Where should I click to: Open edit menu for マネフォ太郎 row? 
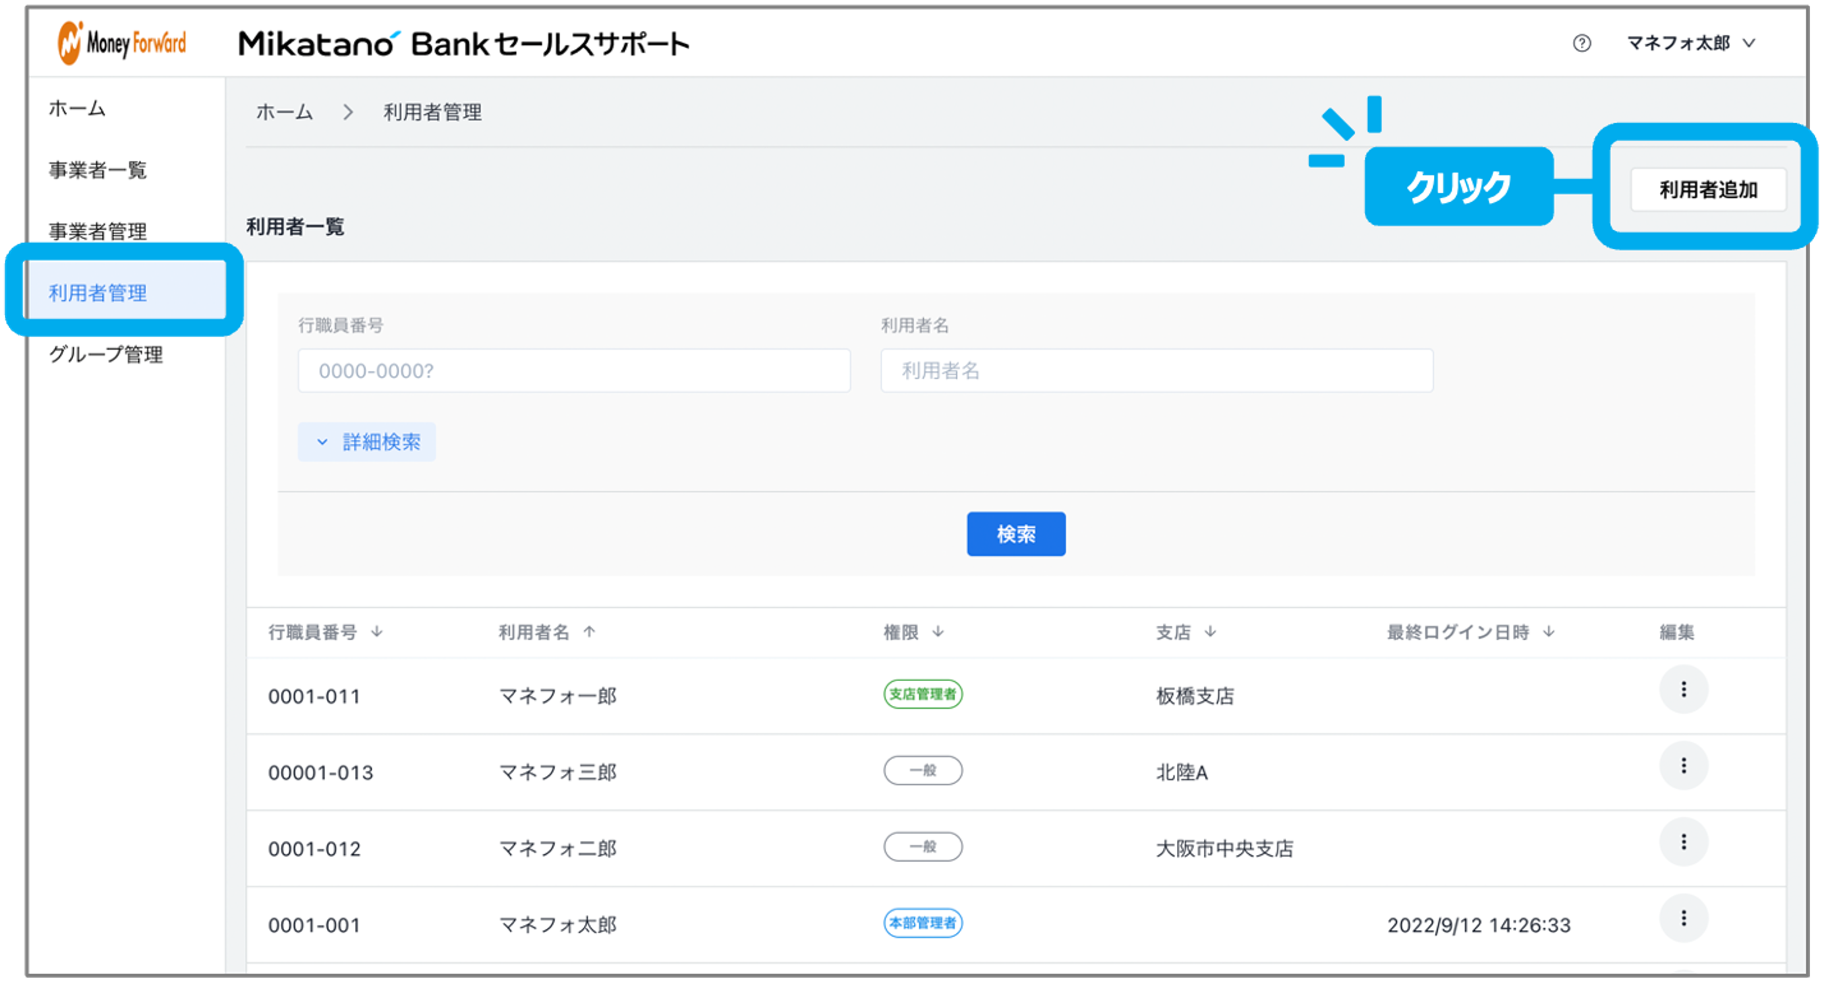point(1684,919)
